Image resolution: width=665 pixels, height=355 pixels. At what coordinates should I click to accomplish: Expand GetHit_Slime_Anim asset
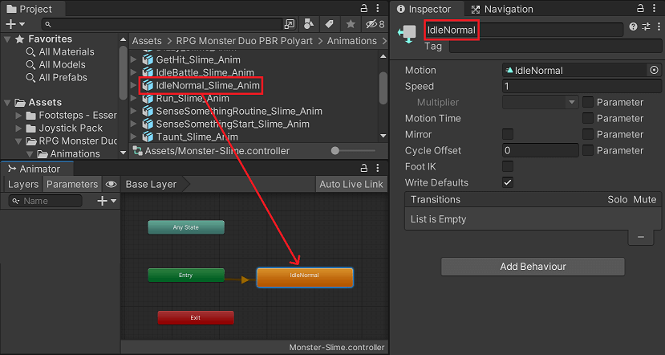click(x=134, y=60)
